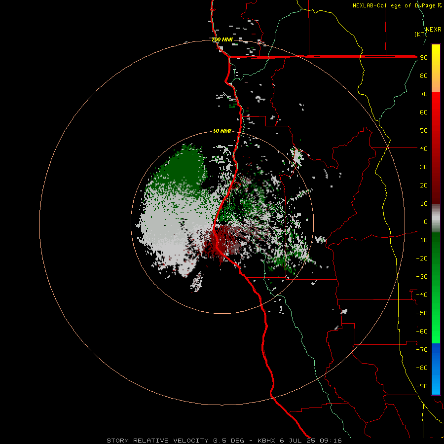Screen dimensions: 444x444
Task: Click the "NEXR" label at top right
Action: [434, 30]
